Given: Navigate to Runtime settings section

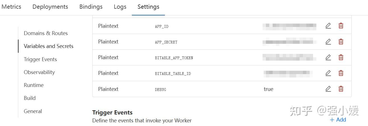Looking at the screenshot, I should (x=34, y=85).
